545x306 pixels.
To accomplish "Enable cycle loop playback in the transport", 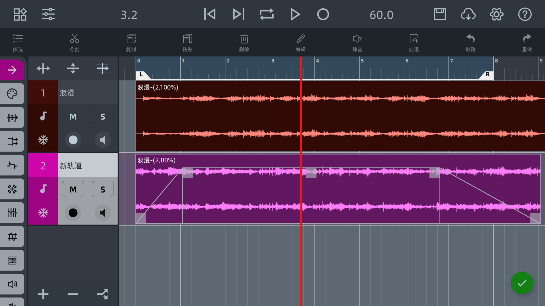I will pyautogui.click(x=267, y=14).
